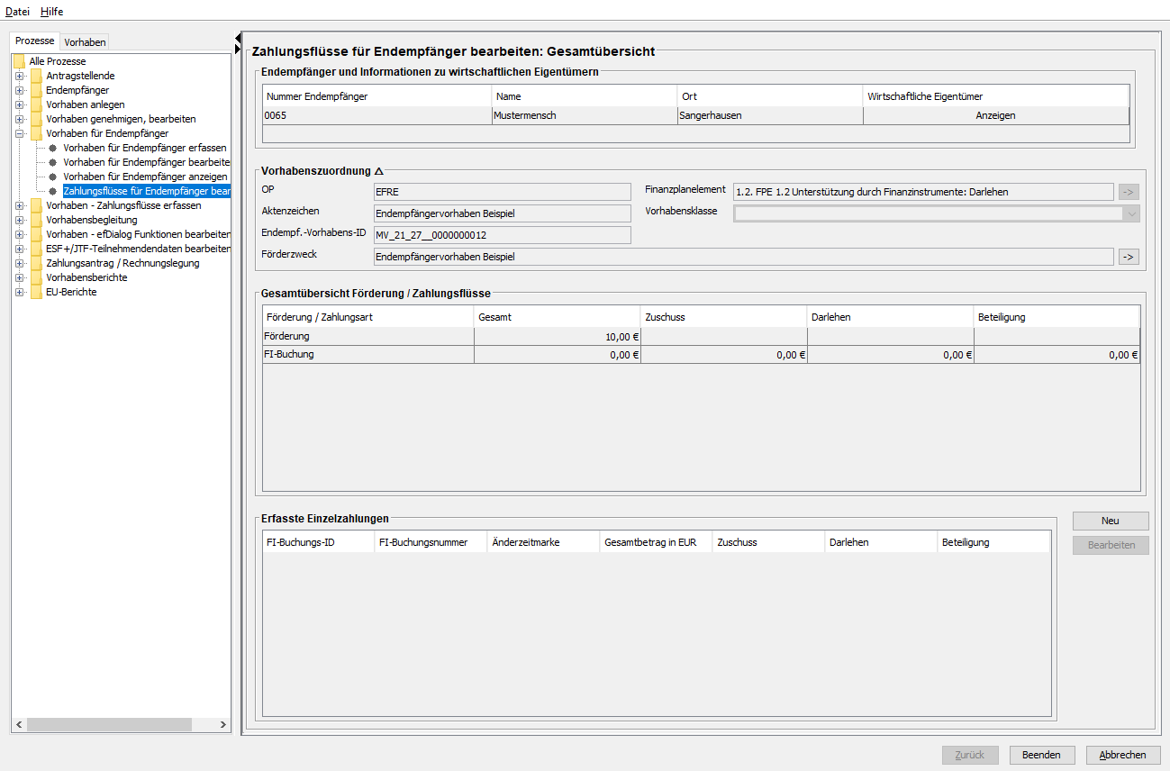Image resolution: width=1170 pixels, height=771 pixels.
Task: Click bullet icon beside Vorhaben für Endempfänger erfassen
Action: coord(53,148)
